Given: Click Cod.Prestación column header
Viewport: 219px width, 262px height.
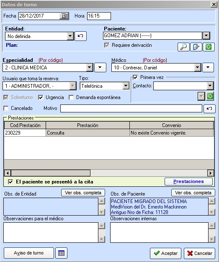Looking at the screenshot, I should [x=25, y=125].
